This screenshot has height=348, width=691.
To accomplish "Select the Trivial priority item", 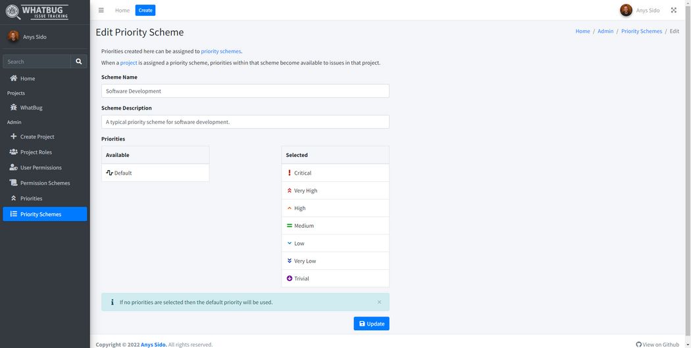I will [x=335, y=278].
